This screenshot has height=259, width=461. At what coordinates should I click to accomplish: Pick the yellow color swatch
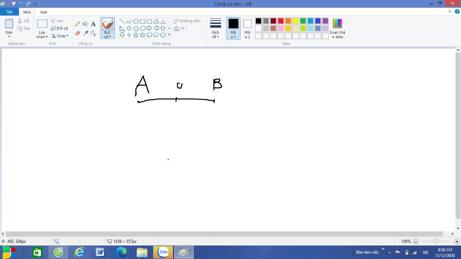coord(295,21)
